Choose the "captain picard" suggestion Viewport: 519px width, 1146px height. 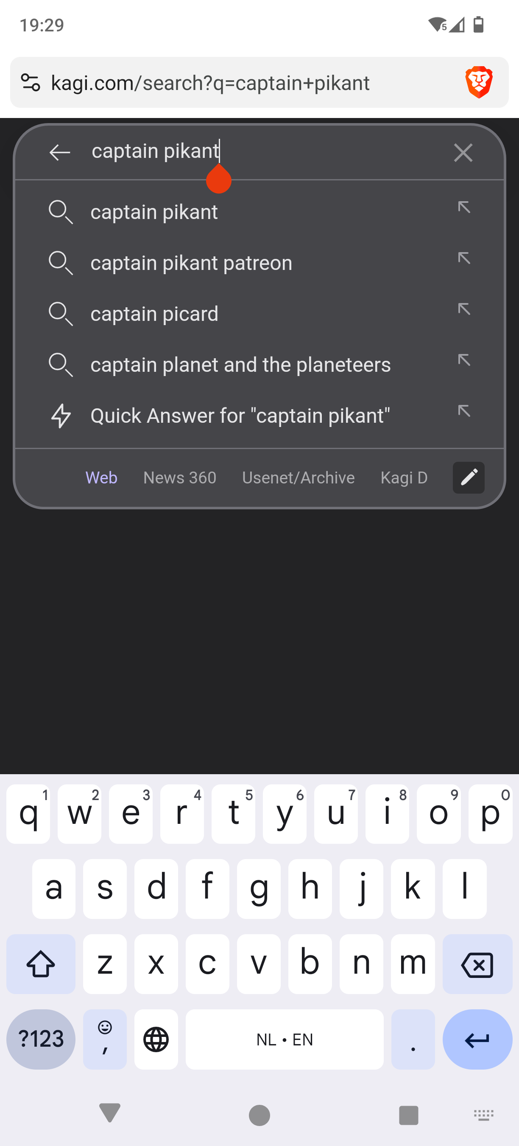pos(155,314)
